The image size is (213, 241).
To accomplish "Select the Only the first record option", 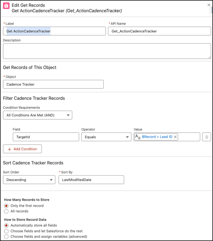I will click(x=6, y=206).
